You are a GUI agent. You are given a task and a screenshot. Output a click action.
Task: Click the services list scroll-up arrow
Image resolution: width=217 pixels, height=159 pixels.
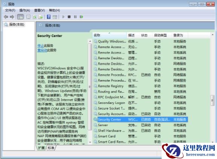pyautogui.click(x=212, y=35)
